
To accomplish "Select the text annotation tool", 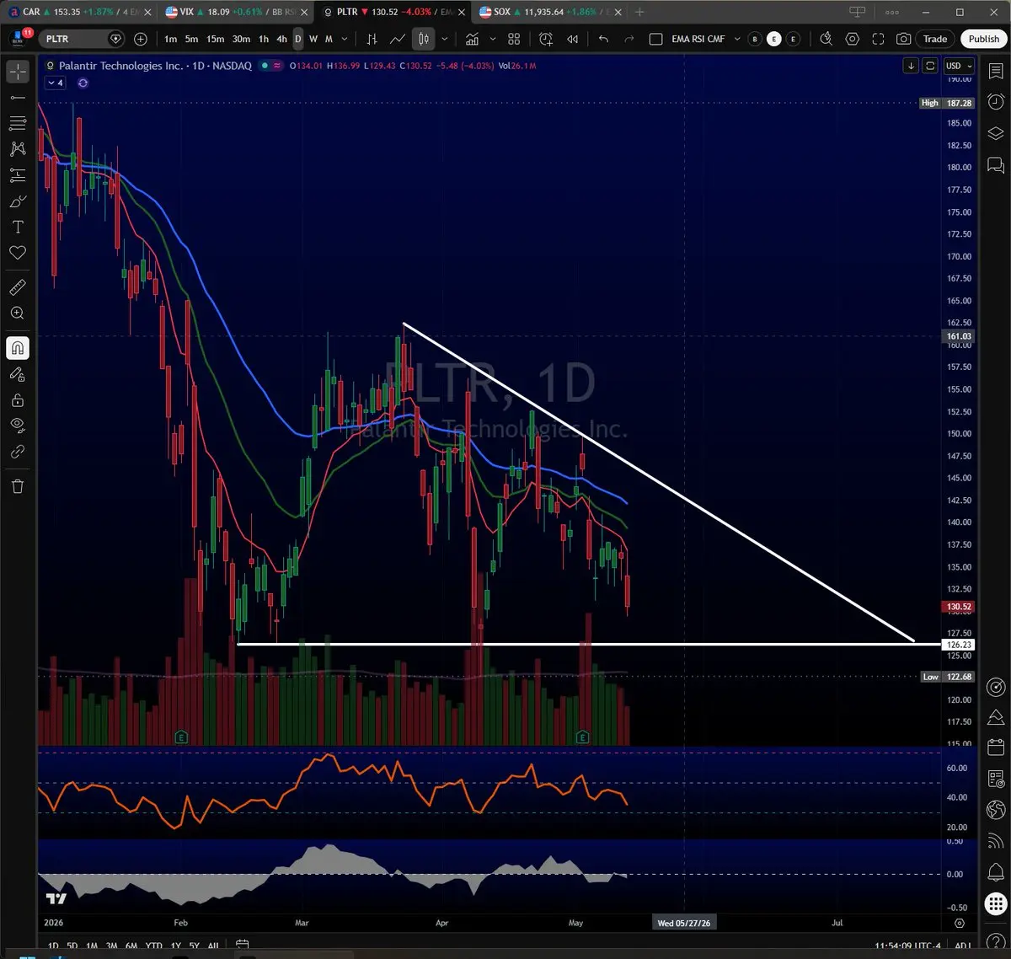I will pyautogui.click(x=18, y=227).
